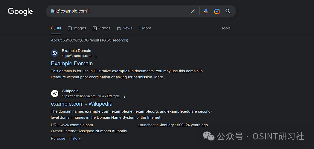Open the example.com - Wikipedia link
Screen dimensions: 314x149
click(x=82, y=104)
